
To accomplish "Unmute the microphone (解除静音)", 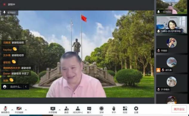I will tap(5, 110).
